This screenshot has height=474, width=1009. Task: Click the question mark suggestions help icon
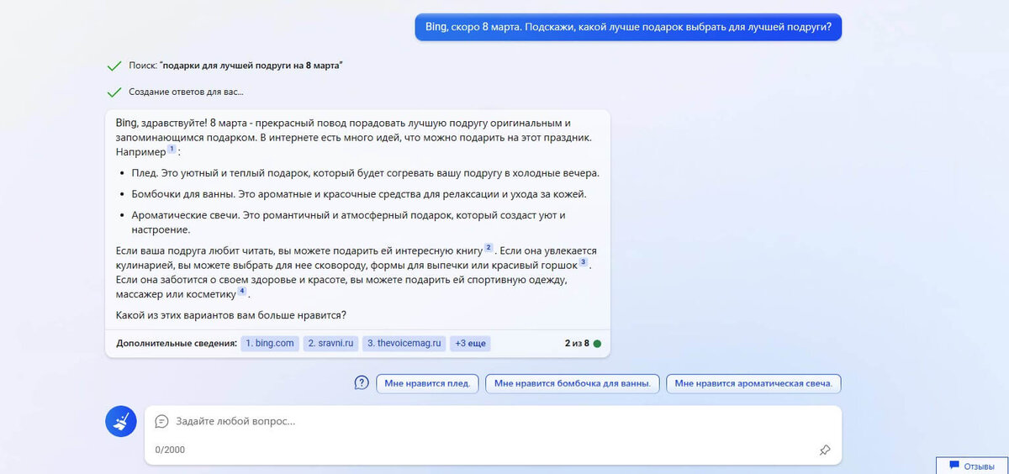click(362, 383)
